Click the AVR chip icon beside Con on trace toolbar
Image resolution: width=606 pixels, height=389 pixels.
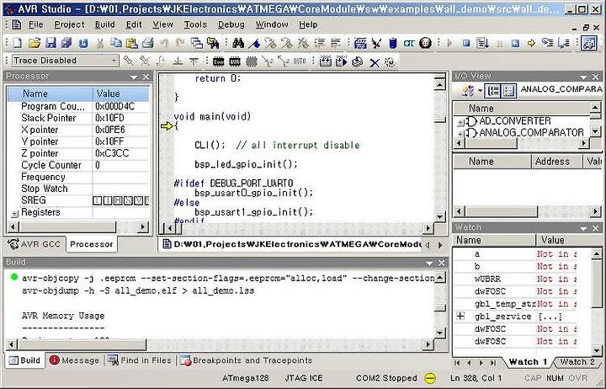tap(235, 61)
